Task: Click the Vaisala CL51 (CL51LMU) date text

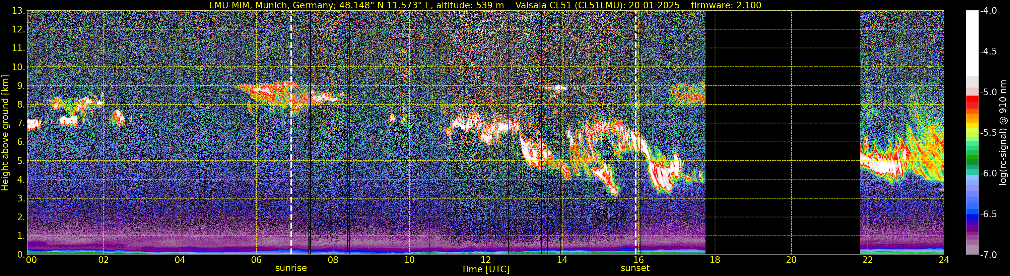Action: (597, 5)
